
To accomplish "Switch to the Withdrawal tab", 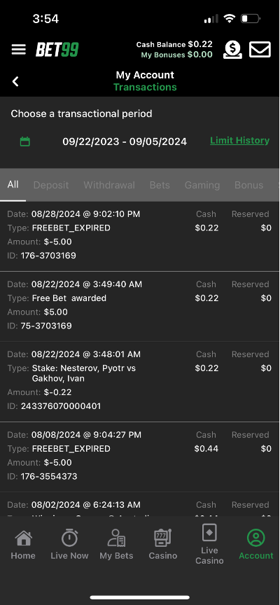I will pyautogui.click(x=109, y=185).
